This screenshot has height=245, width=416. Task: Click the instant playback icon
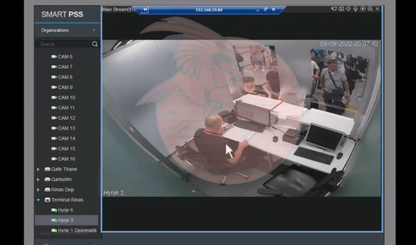point(363,9)
